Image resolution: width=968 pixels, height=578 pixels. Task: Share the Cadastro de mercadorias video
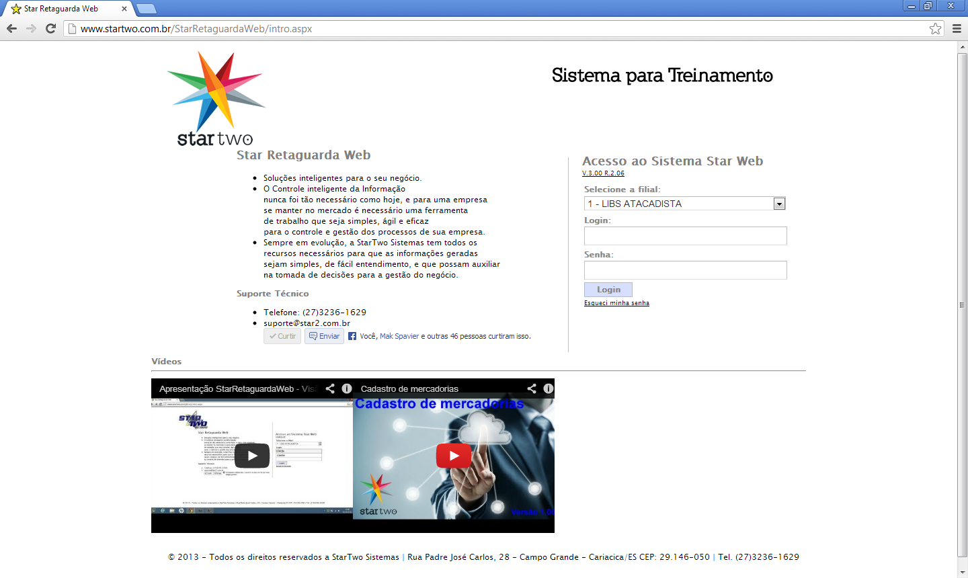[x=532, y=388]
